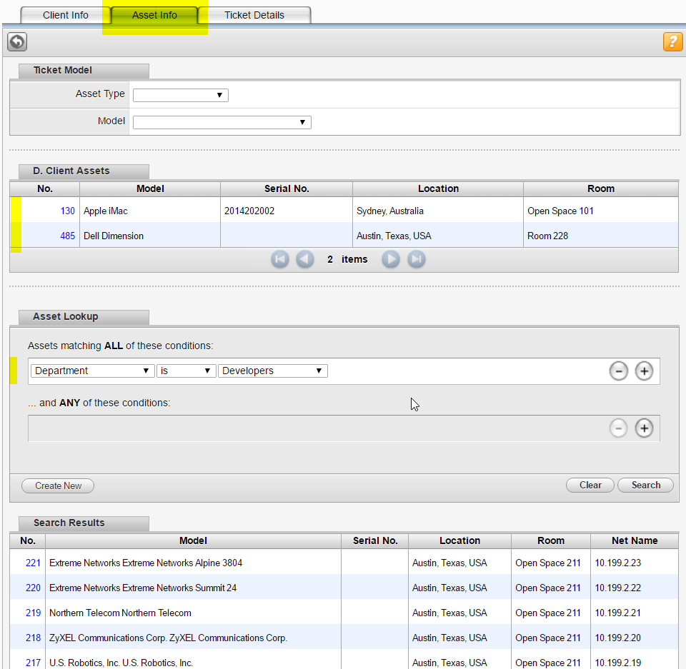Image resolution: width=686 pixels, height=669 pixels.
Task: Open the Department field dropdown
Action: click(x=92, y=371)
